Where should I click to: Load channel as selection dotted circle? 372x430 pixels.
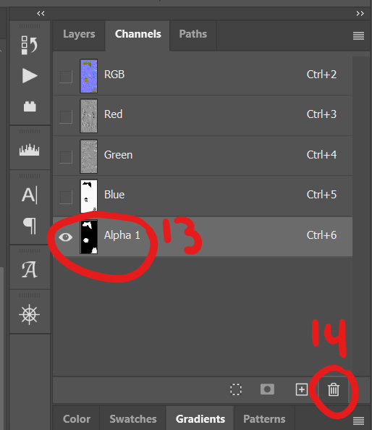pyautogui.click(x=236, y=389)
